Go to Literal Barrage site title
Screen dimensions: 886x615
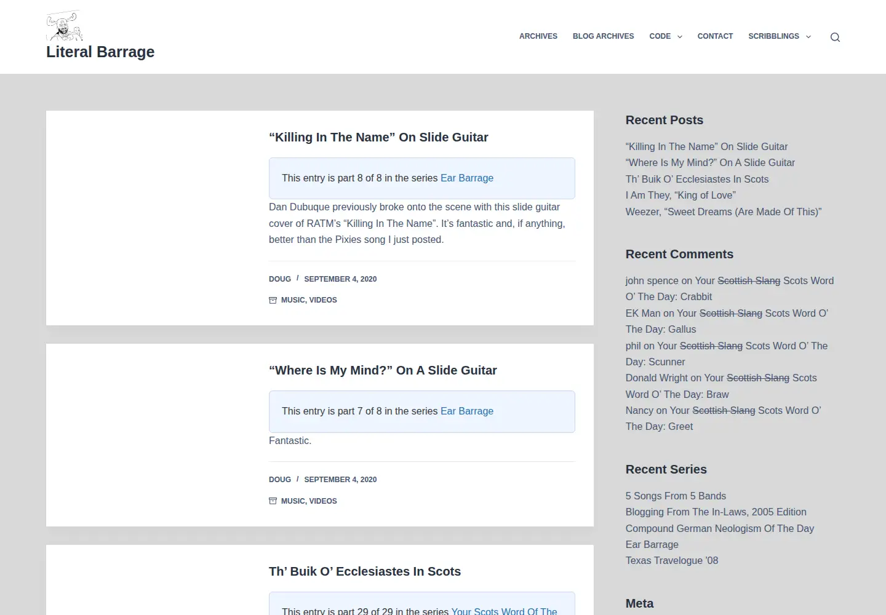coord(100,52)
